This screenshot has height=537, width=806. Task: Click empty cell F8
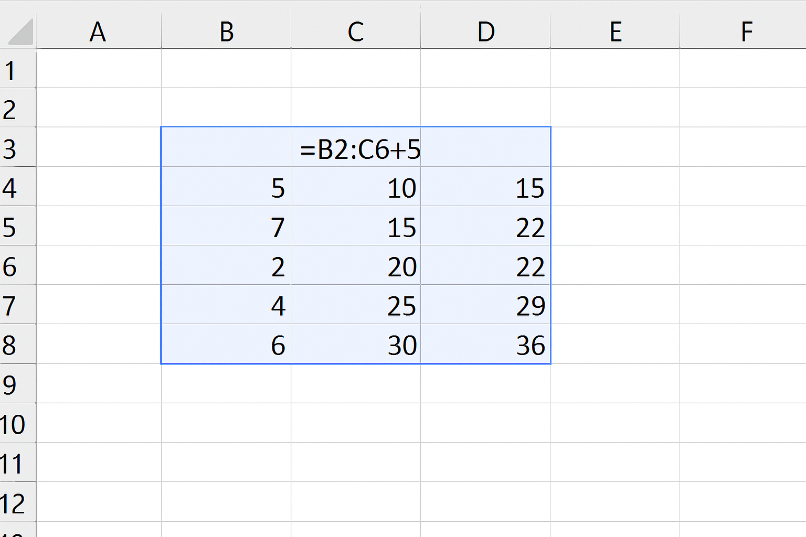743,344
